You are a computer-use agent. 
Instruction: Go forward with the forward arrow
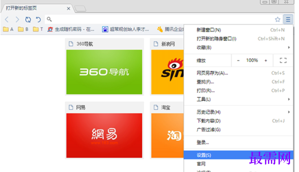point(17,20)
